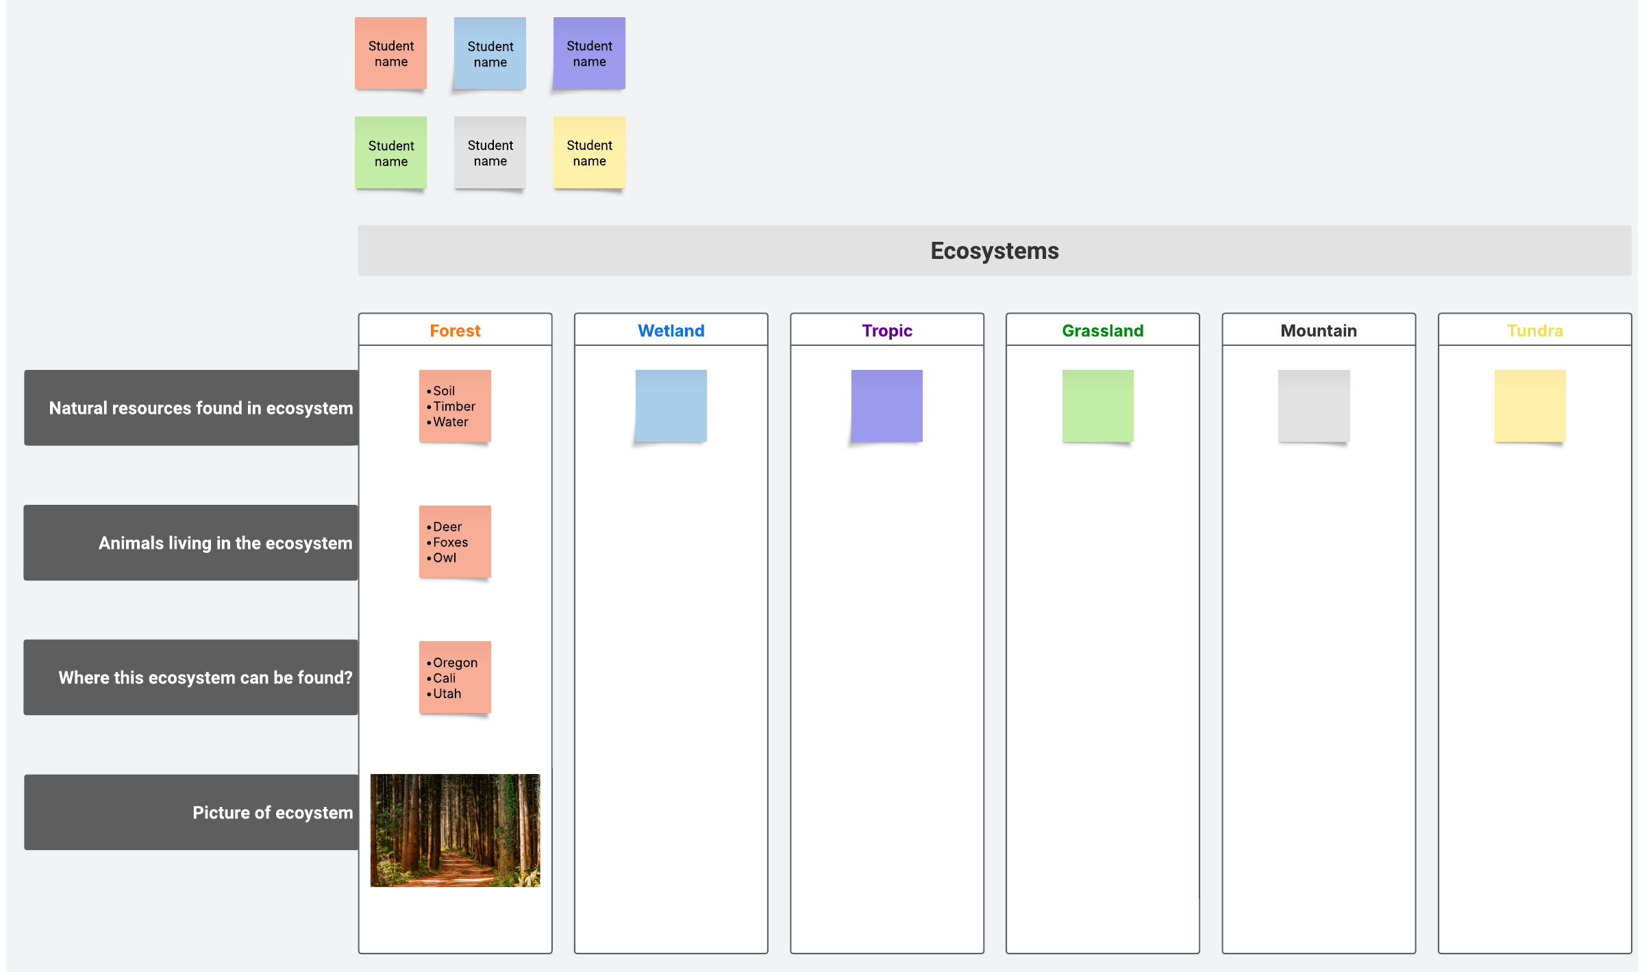This screenshot has width=1644, height=972.
Task: Select the Deer Foxes Owl sticky note
Action: pos(455,542)
